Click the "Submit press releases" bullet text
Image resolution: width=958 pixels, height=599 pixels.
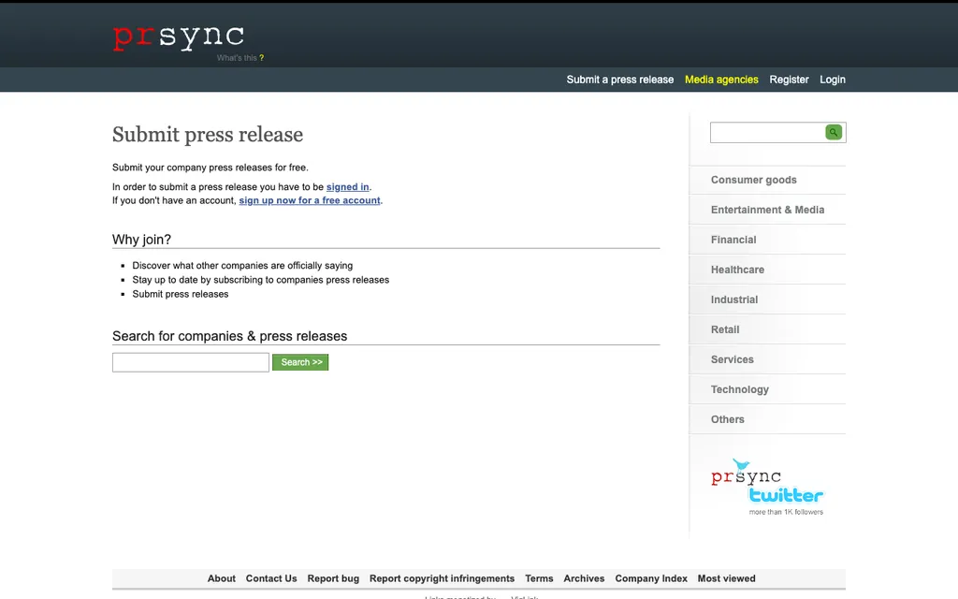[x=181, y=294]
